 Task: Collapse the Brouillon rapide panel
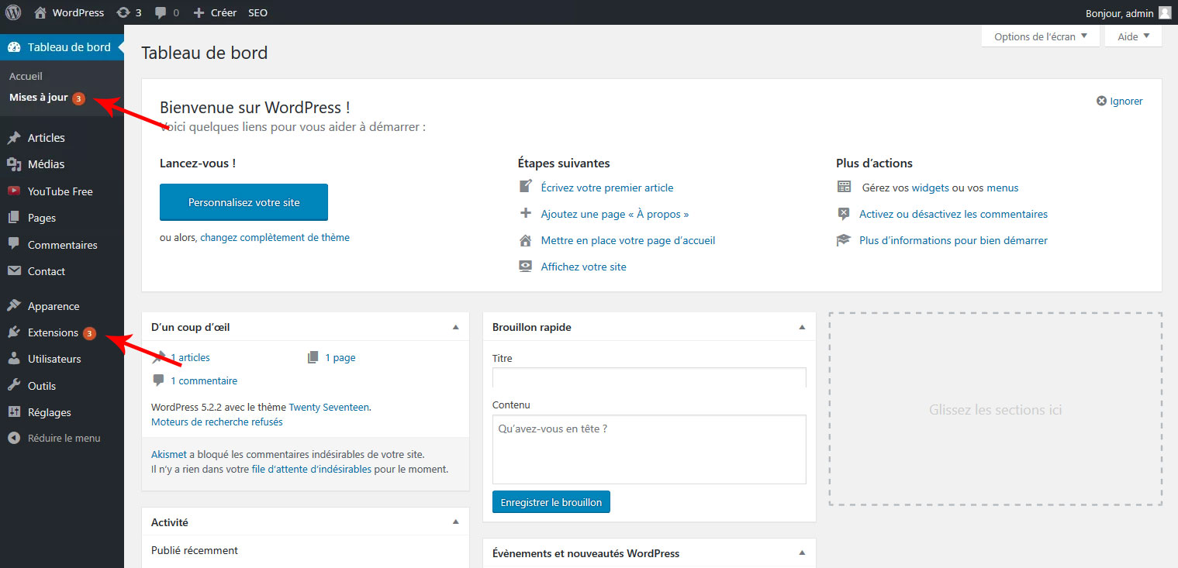803,327
